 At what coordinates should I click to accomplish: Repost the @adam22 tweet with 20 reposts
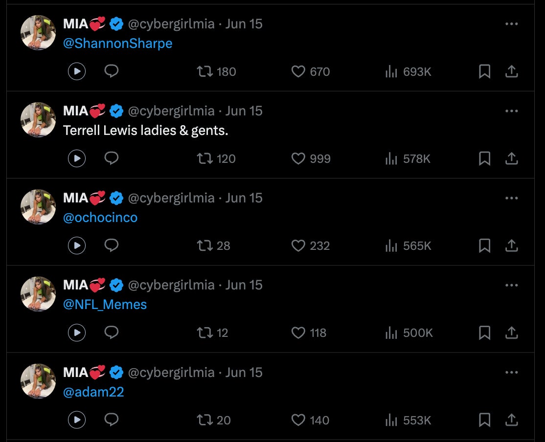204,420
